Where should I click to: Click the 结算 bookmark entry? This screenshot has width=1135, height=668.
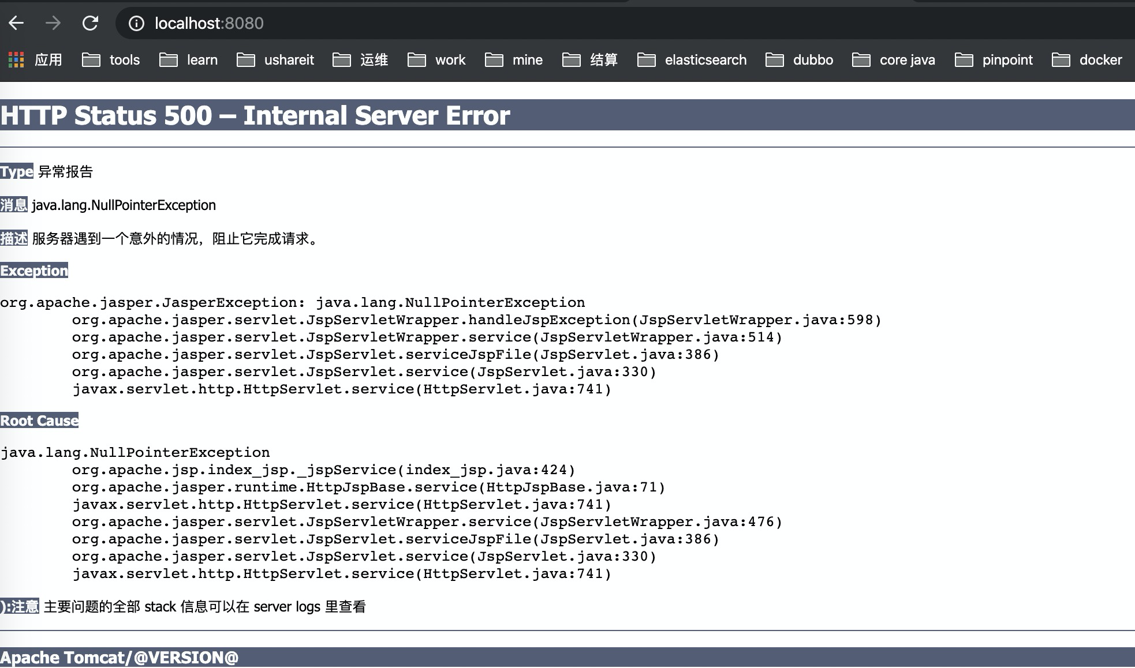pyautogui.click(x=603, y=60)
